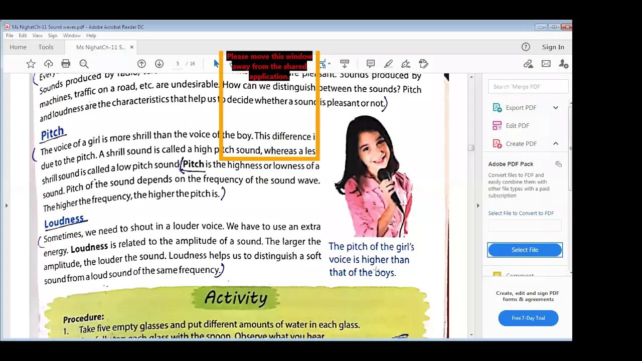Click the Create PDF label

coord(521,143)
